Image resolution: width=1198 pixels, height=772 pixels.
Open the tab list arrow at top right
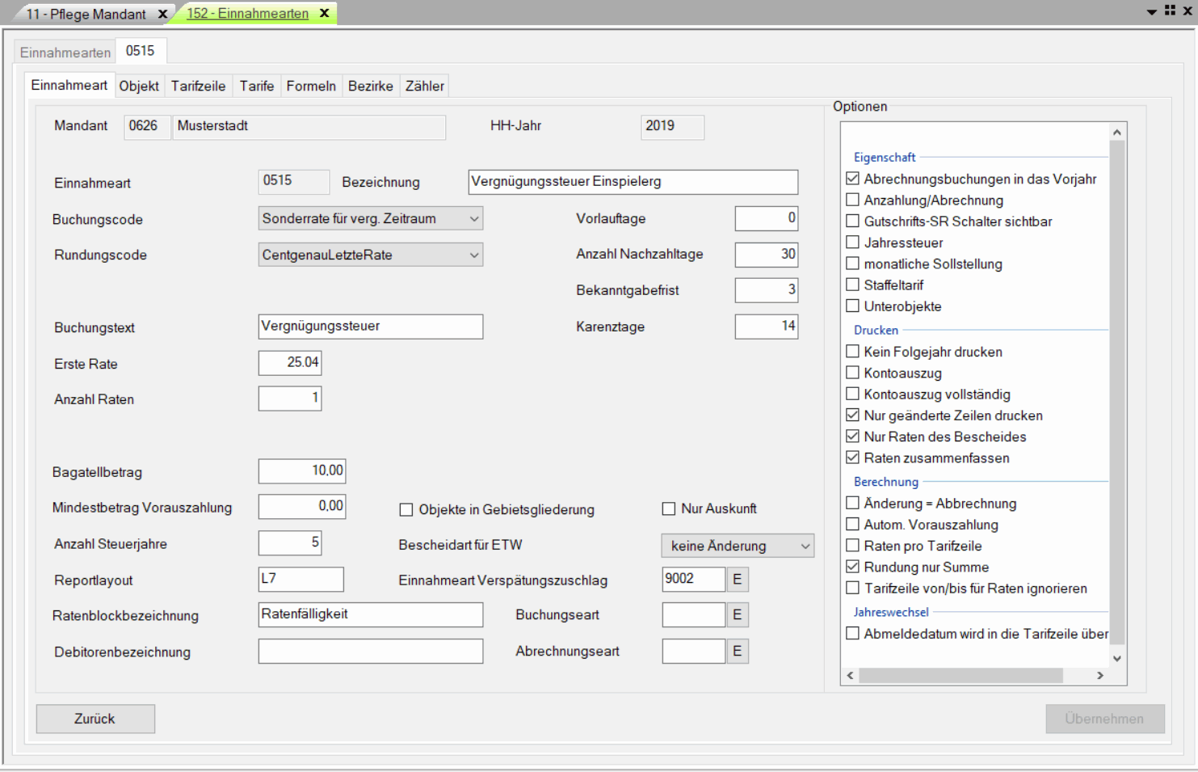point(1151,12)
